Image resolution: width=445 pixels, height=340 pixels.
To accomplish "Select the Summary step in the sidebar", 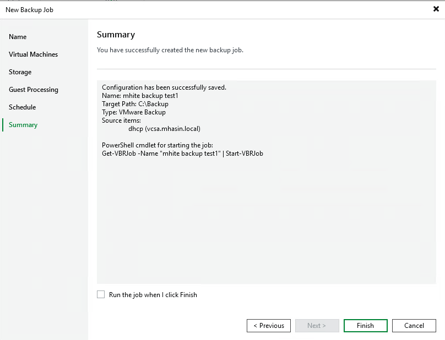I will 23,125.
